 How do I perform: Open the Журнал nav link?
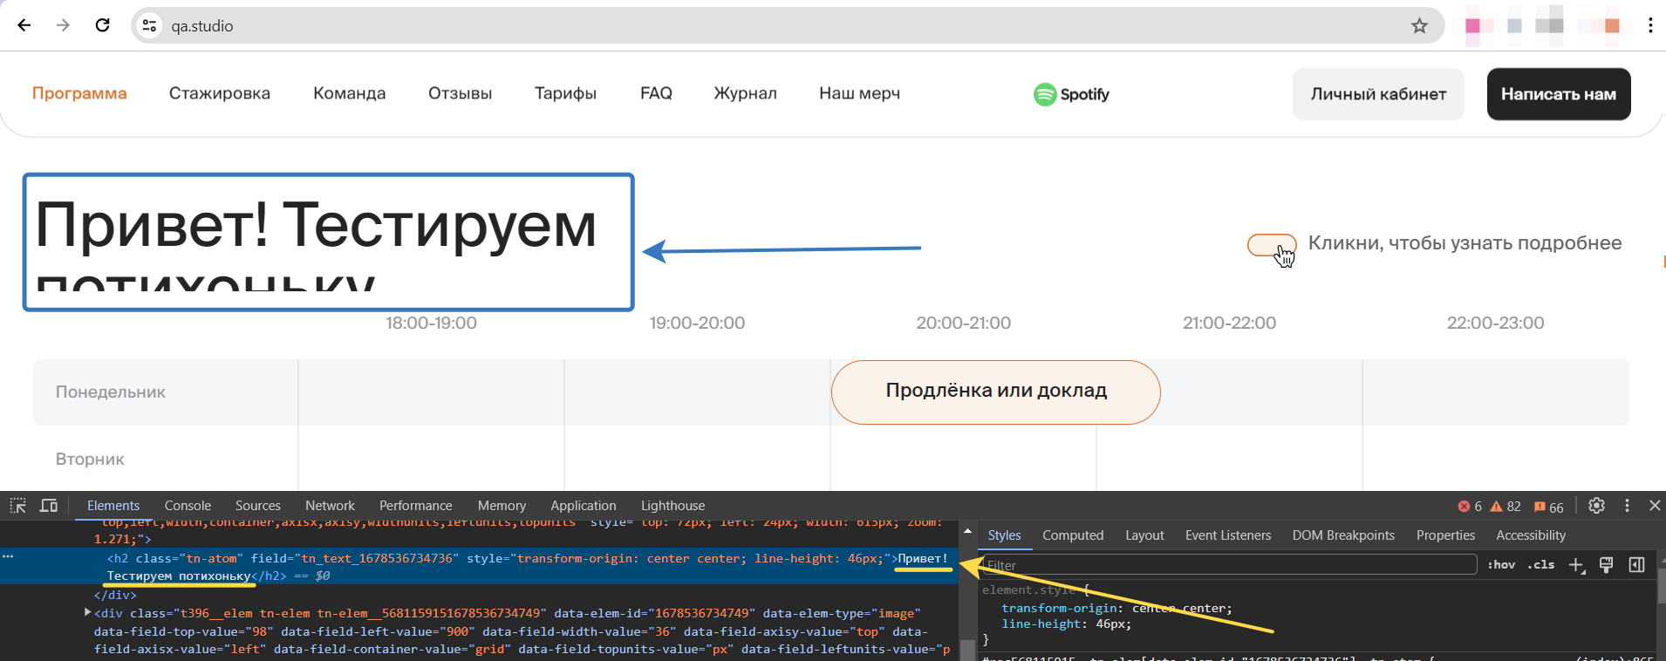coord(745,93)
